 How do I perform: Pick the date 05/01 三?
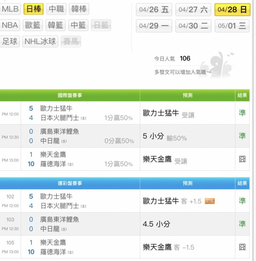pyautogui.click(x=232, y=26)
